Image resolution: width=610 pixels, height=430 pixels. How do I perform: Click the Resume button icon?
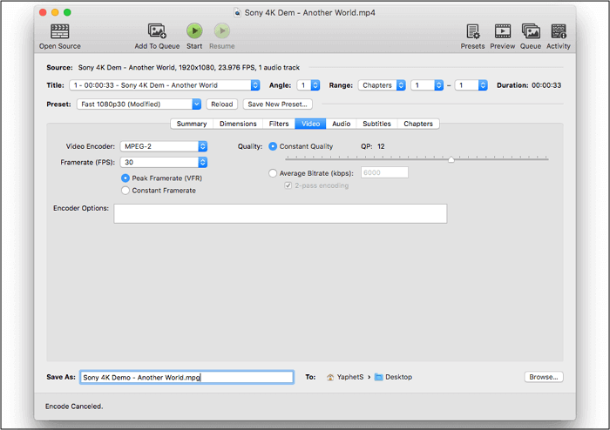tap(222, 30)
